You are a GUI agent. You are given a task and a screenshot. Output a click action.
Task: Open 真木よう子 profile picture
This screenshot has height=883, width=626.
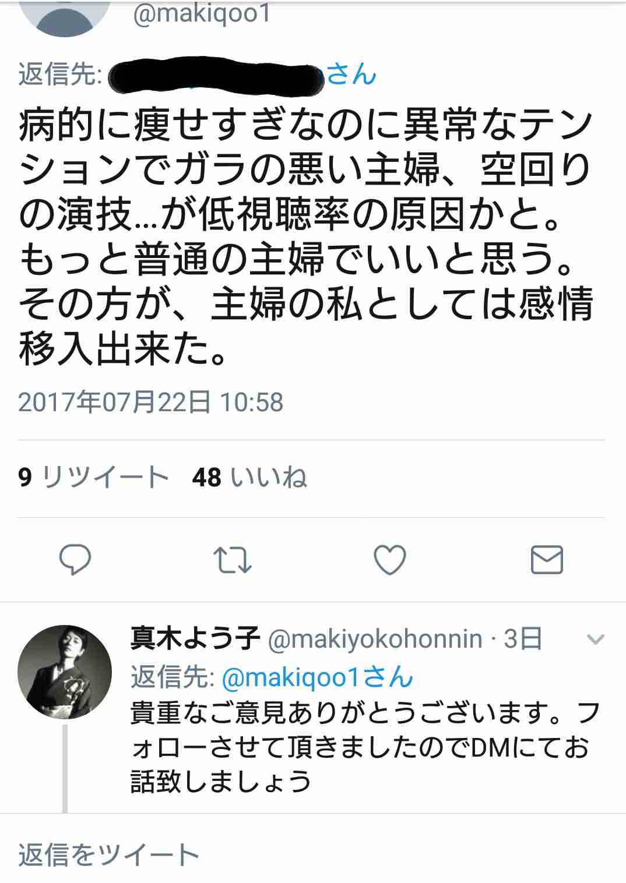[65, 672]
